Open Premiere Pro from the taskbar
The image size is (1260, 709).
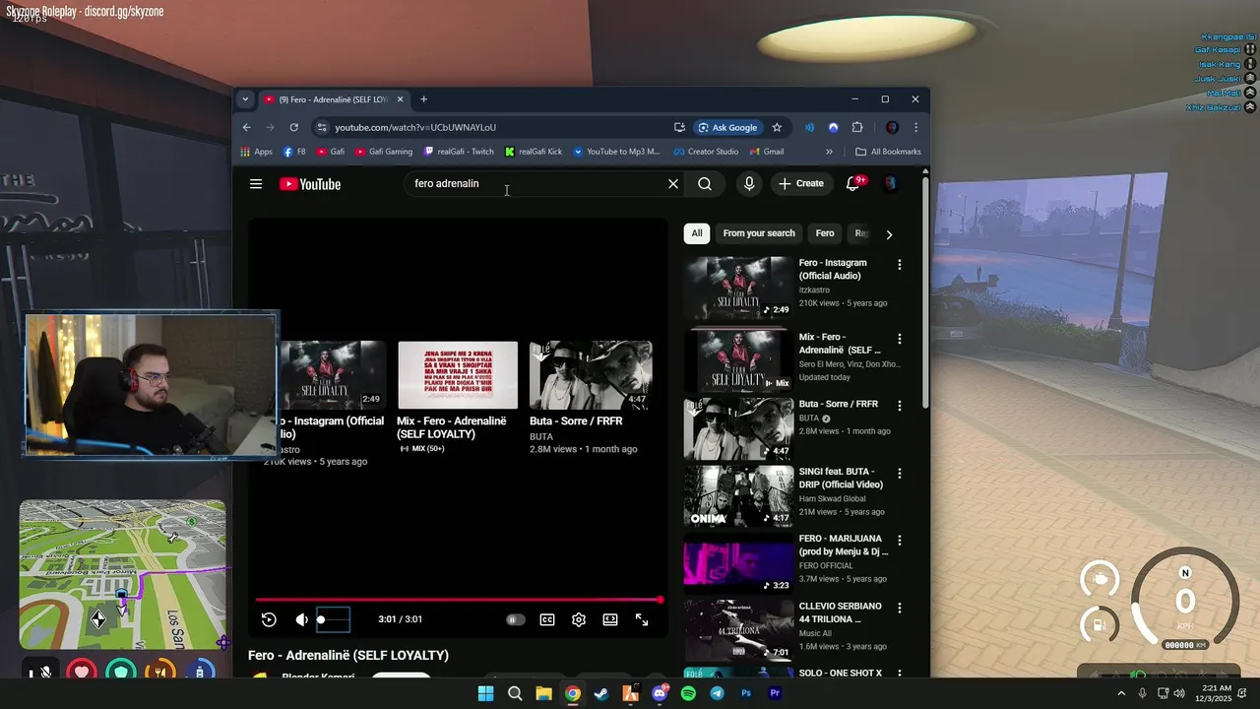tap(775, 693)
